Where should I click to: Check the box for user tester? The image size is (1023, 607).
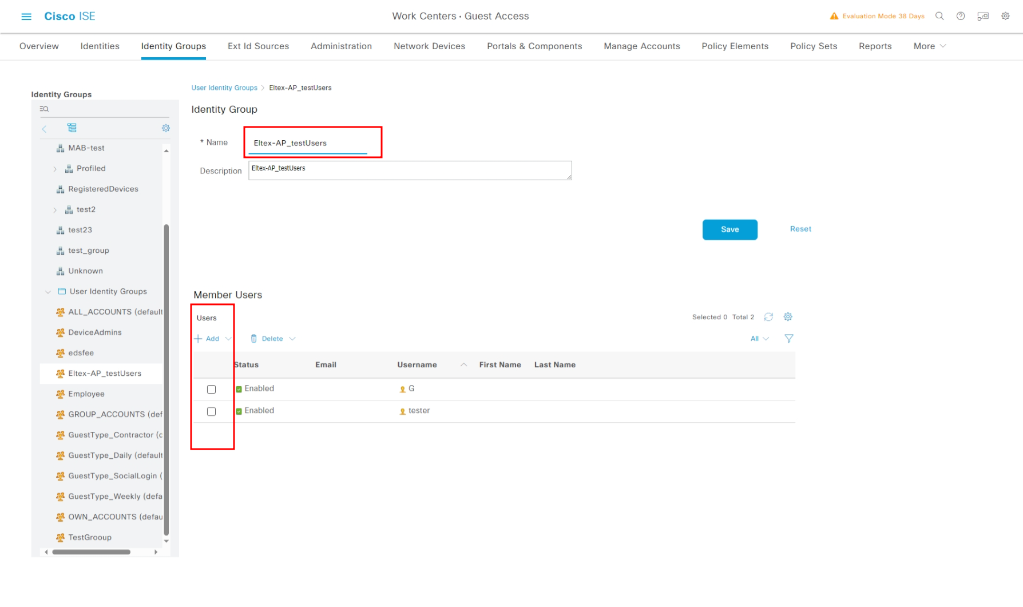click(212, 411)
